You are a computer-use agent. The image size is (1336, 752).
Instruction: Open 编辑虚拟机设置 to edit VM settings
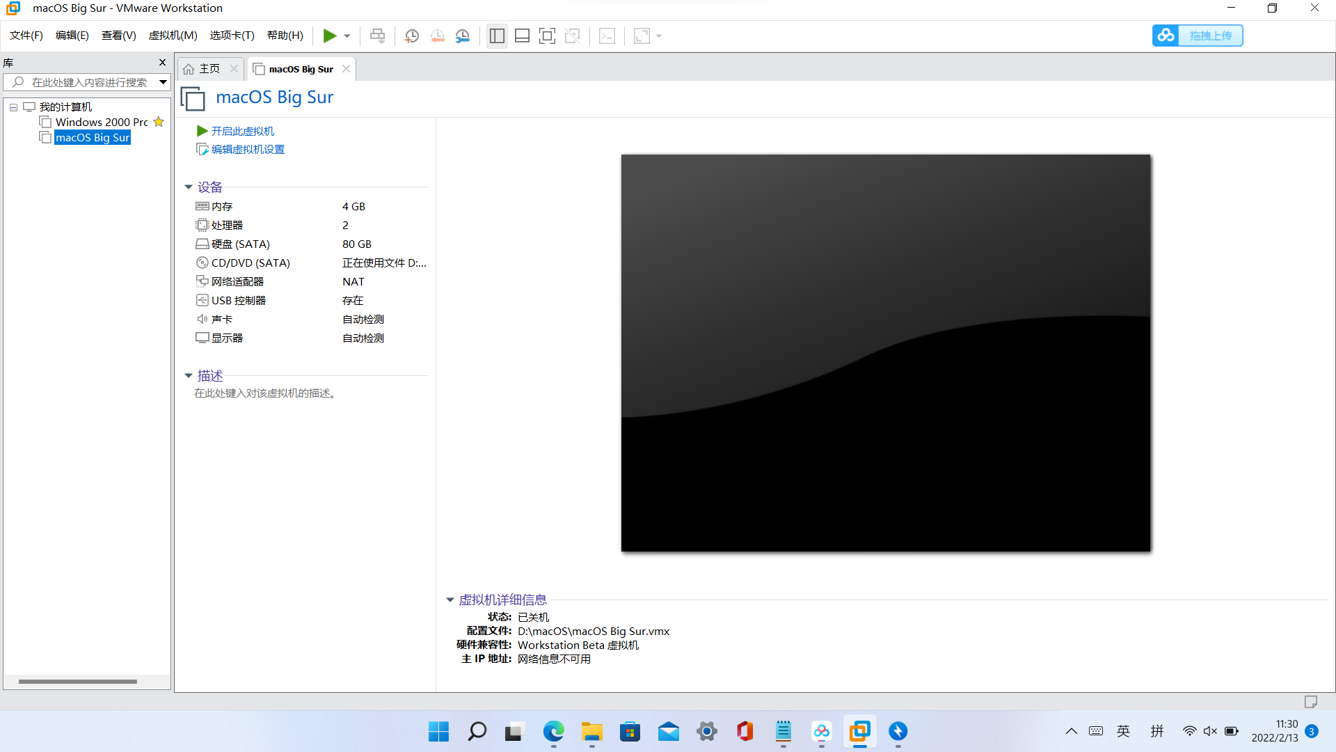(247, 149)
